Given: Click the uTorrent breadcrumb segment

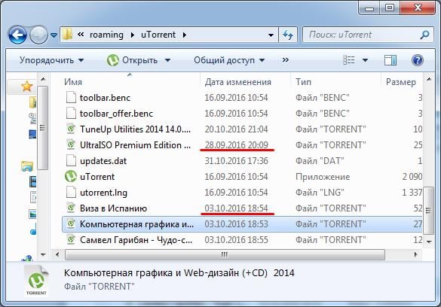Looking at the screenshot, I should [158, 35].
